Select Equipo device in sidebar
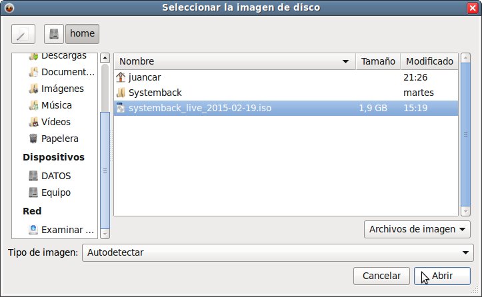 (56, 192)
